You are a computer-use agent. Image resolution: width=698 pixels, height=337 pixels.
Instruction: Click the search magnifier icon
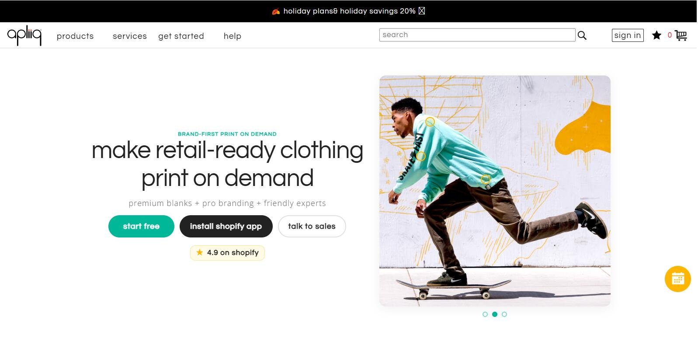582,35
